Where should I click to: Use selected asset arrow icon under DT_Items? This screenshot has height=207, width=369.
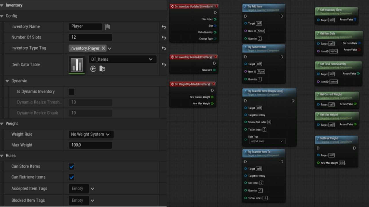tap(93, 69)
